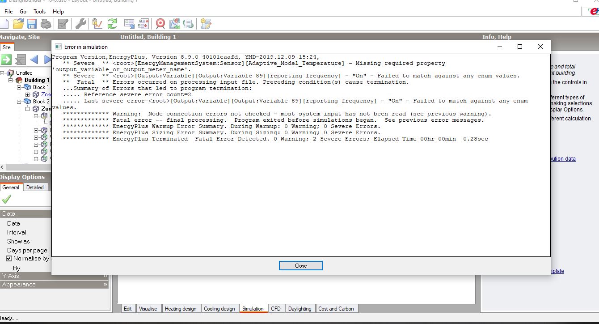Click the red arrows list icon

coord(143,24)
